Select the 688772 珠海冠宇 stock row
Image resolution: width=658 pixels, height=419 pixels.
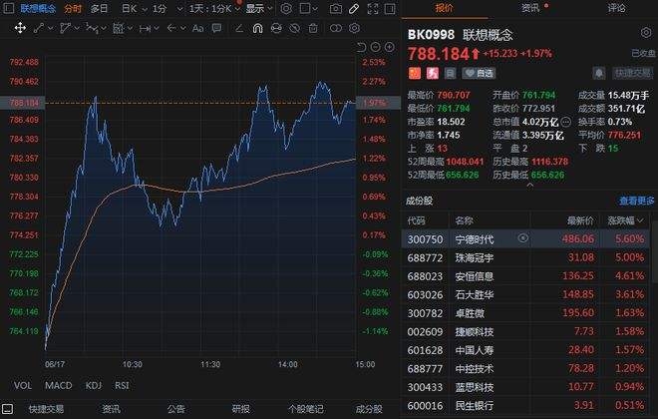(525, 257)
